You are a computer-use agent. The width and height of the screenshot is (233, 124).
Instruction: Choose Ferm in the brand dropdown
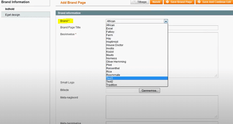[x=137, y=35]
